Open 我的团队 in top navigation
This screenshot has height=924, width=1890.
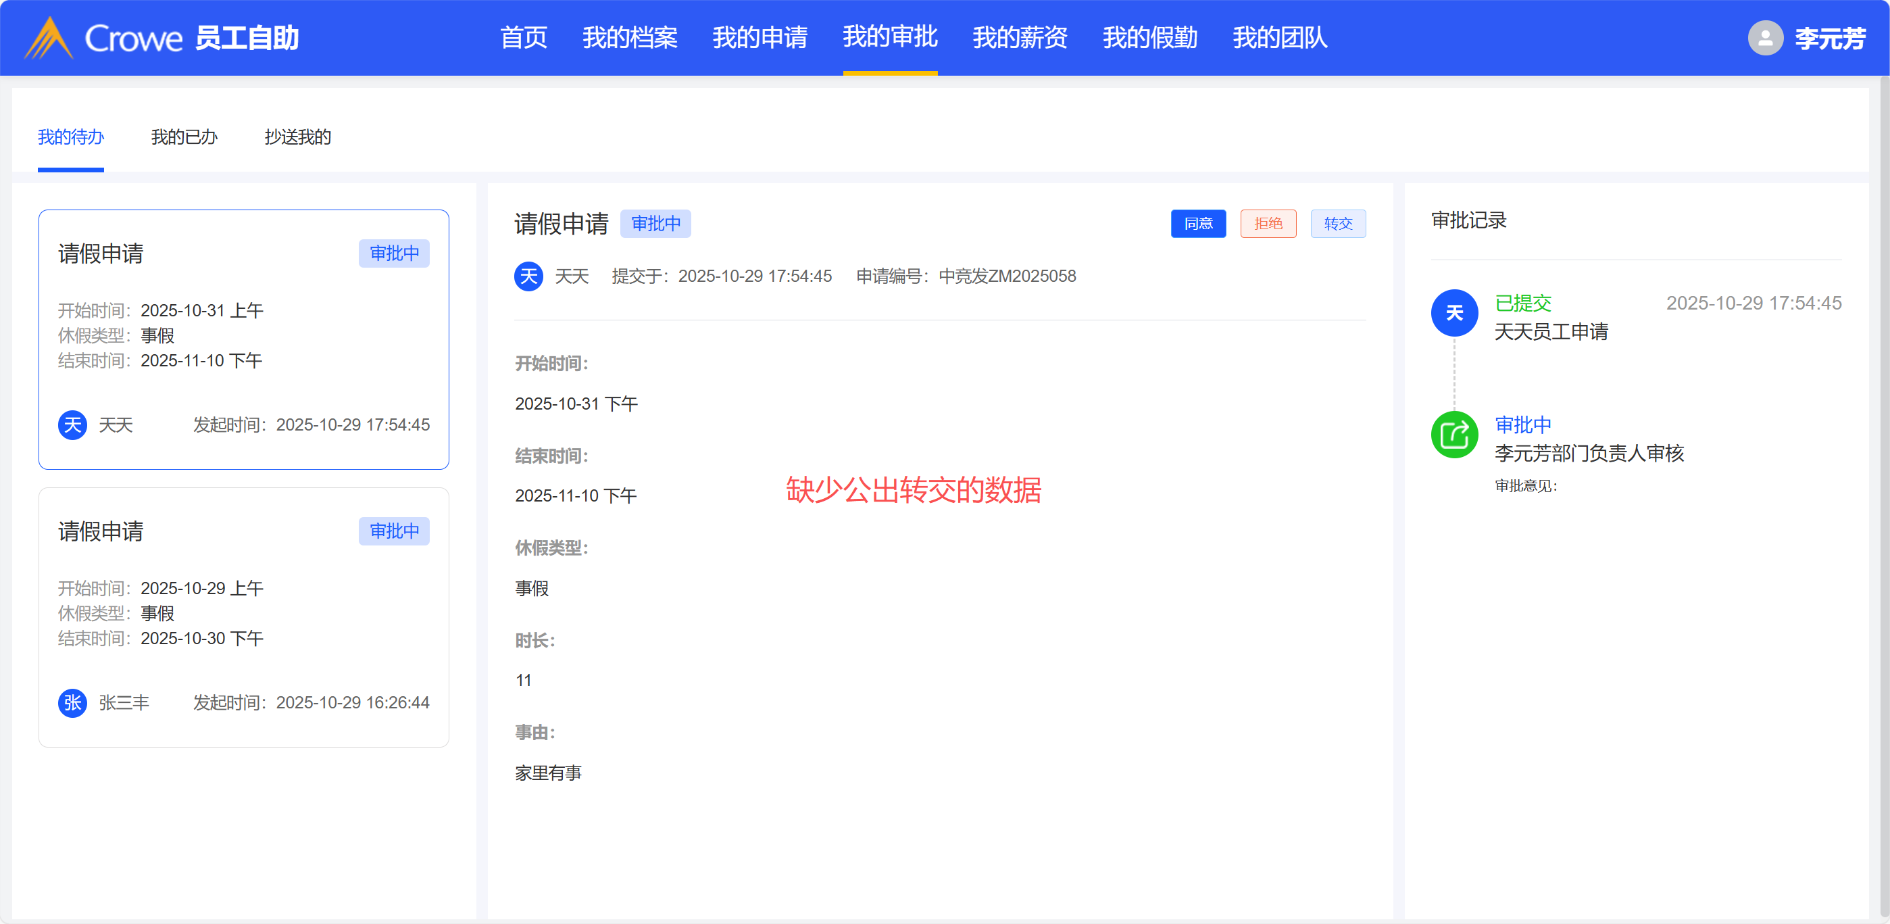pos(1280,38)
